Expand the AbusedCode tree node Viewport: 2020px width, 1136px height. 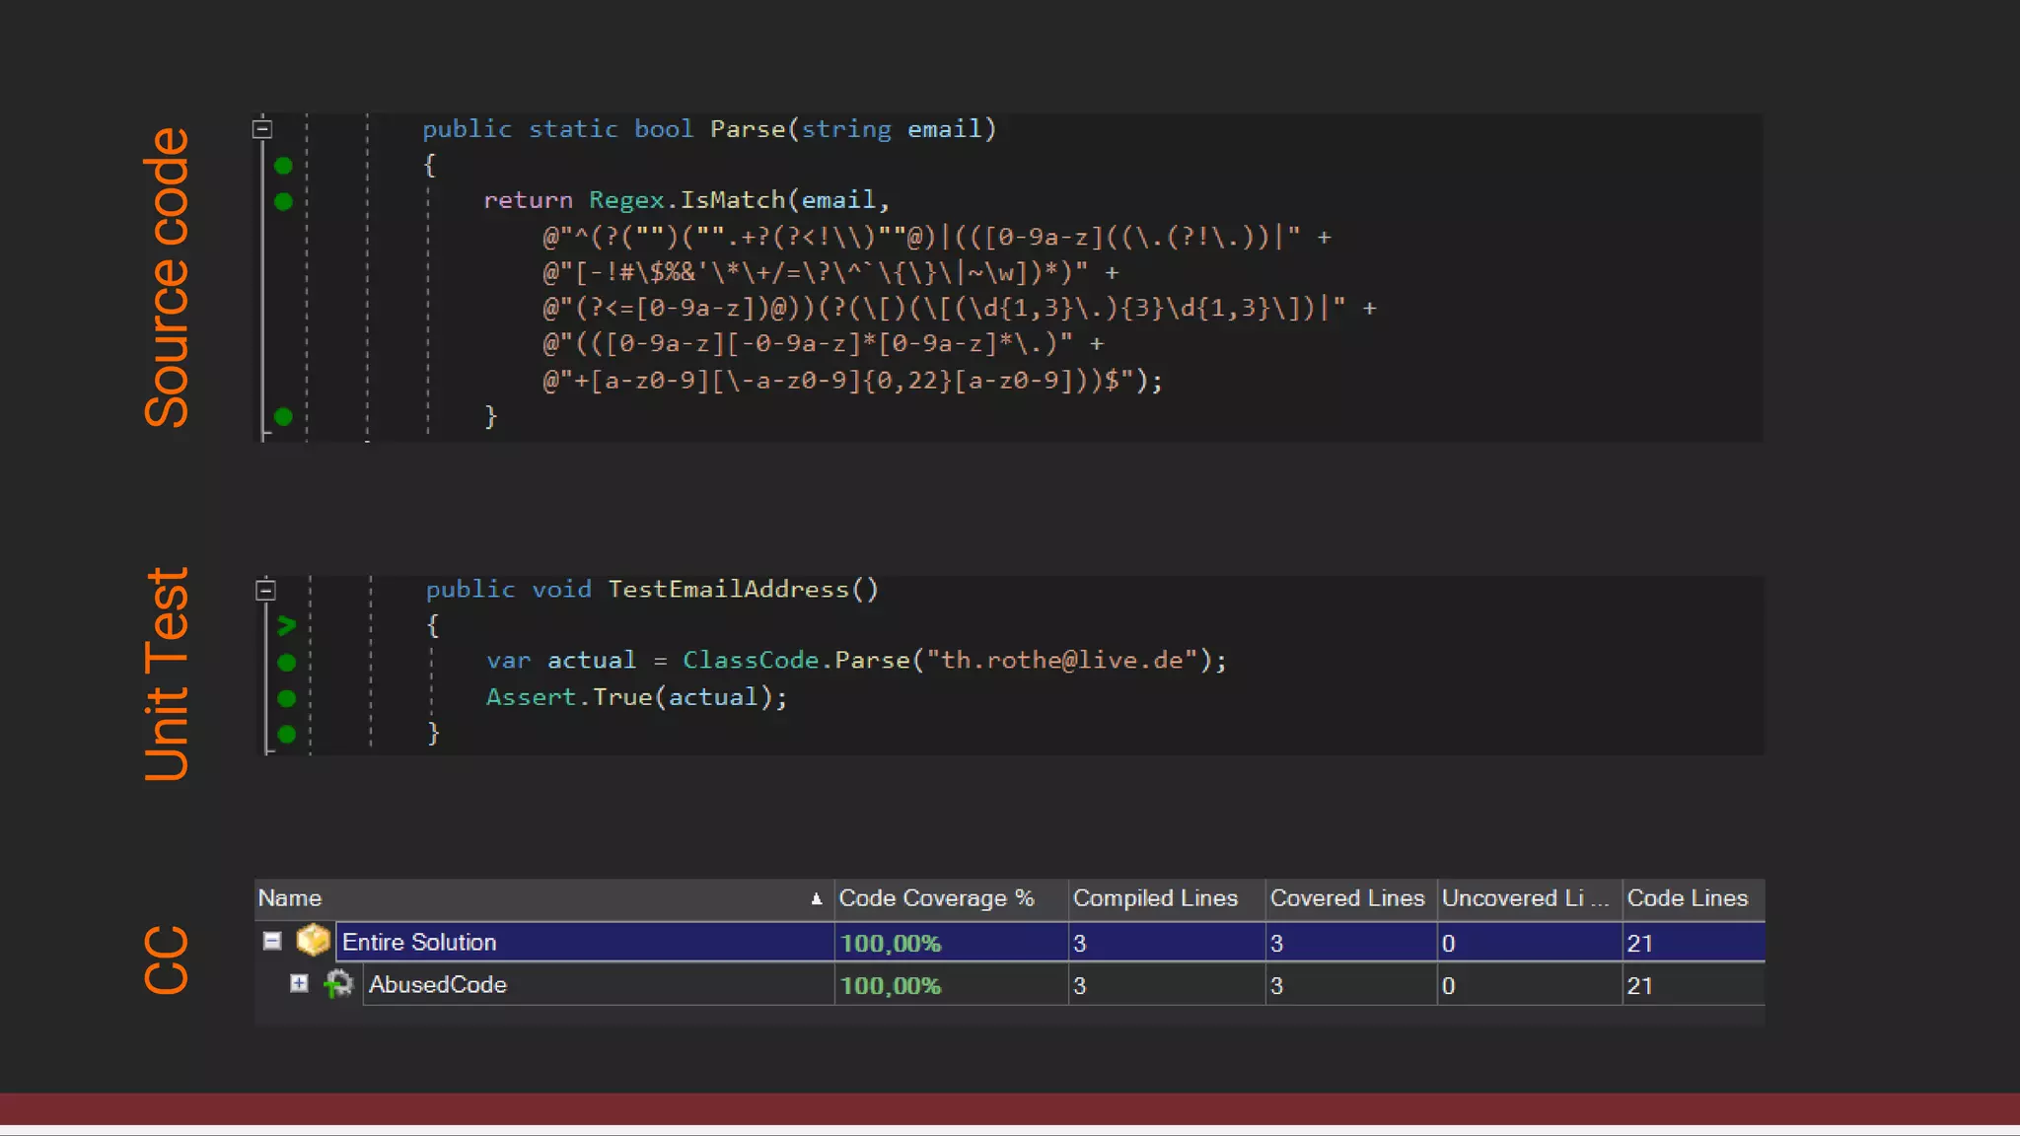pos(299,983)
